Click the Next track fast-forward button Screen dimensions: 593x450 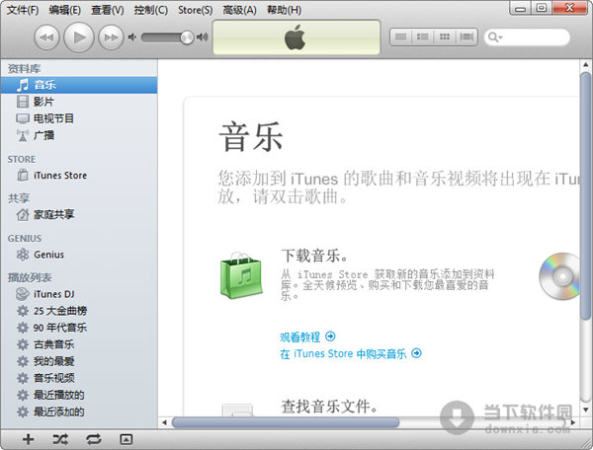tap(111, 37)
